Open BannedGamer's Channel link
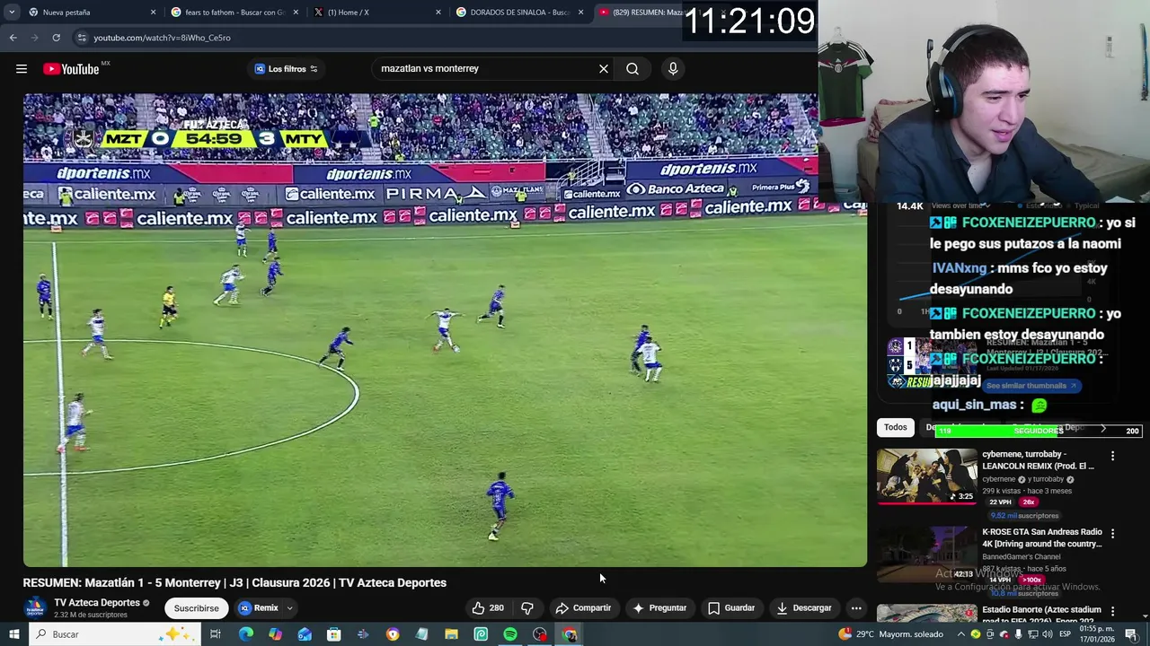The height and width of the screenshot is (646, 1150). point(1021,556)
